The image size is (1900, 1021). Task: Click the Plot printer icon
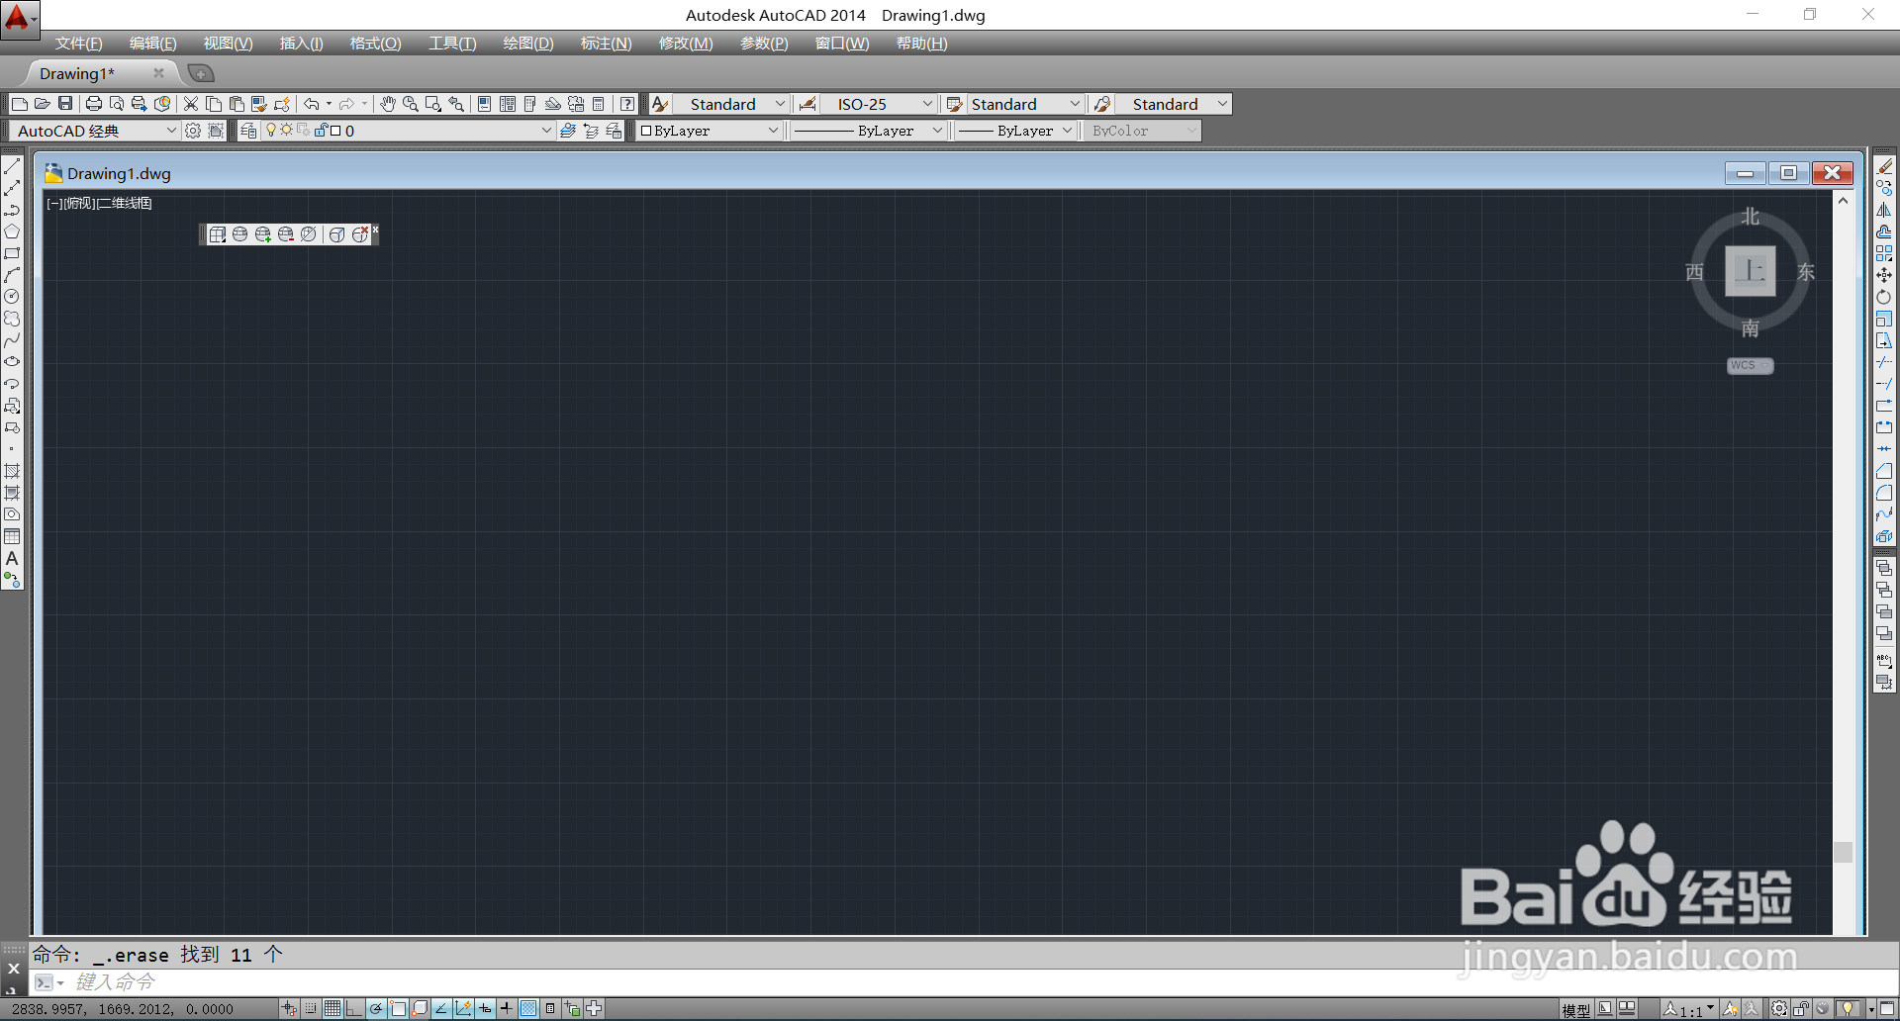(x=94, y=104)
